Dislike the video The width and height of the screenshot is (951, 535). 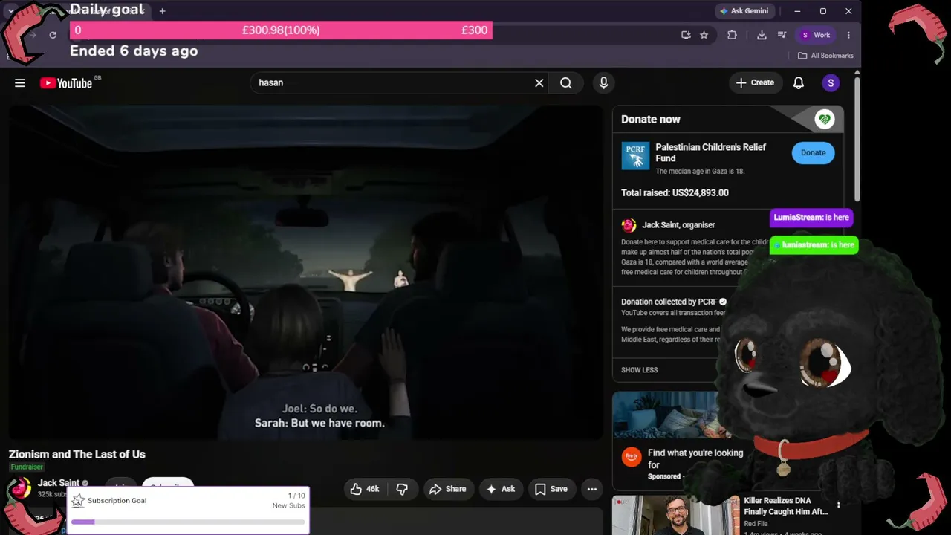(402, 489)
